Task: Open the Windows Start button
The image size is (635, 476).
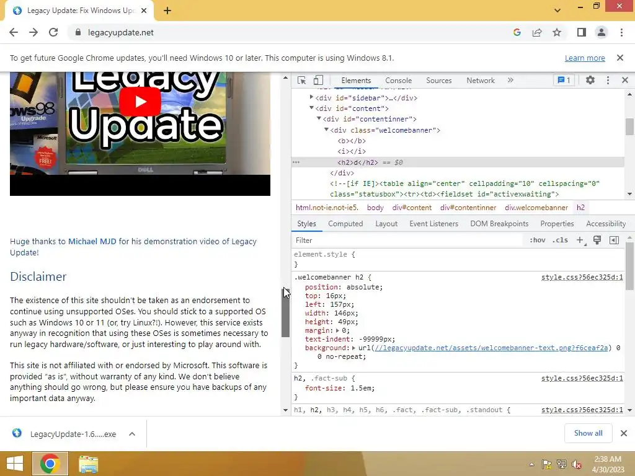Action: pos(15,464)
